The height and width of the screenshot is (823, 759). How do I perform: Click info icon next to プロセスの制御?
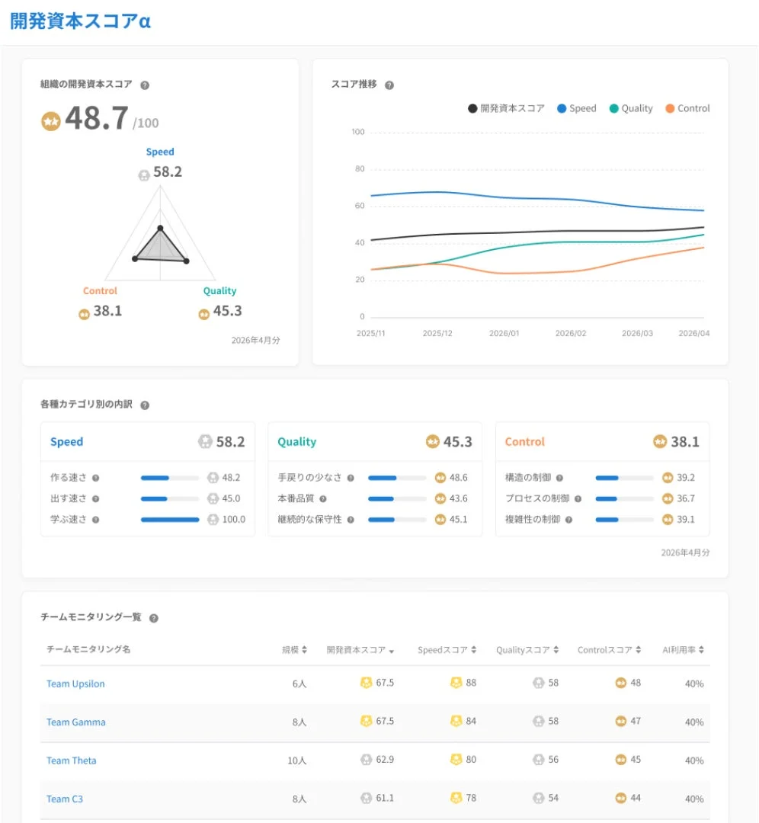pyautogui.click(x=578, y=499)
